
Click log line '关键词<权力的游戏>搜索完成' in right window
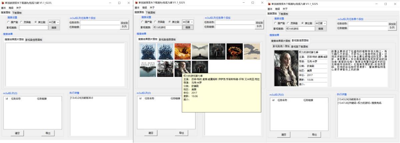tap(360, 103)
